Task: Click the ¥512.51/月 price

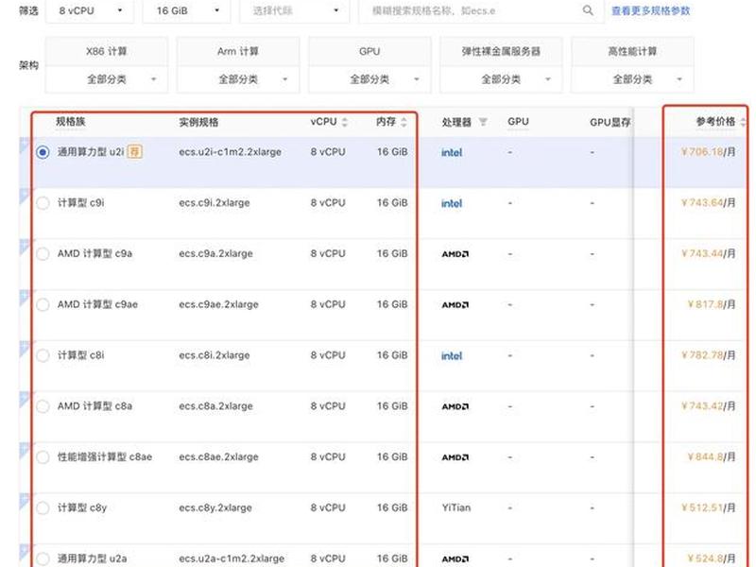Action: [708, 507]
